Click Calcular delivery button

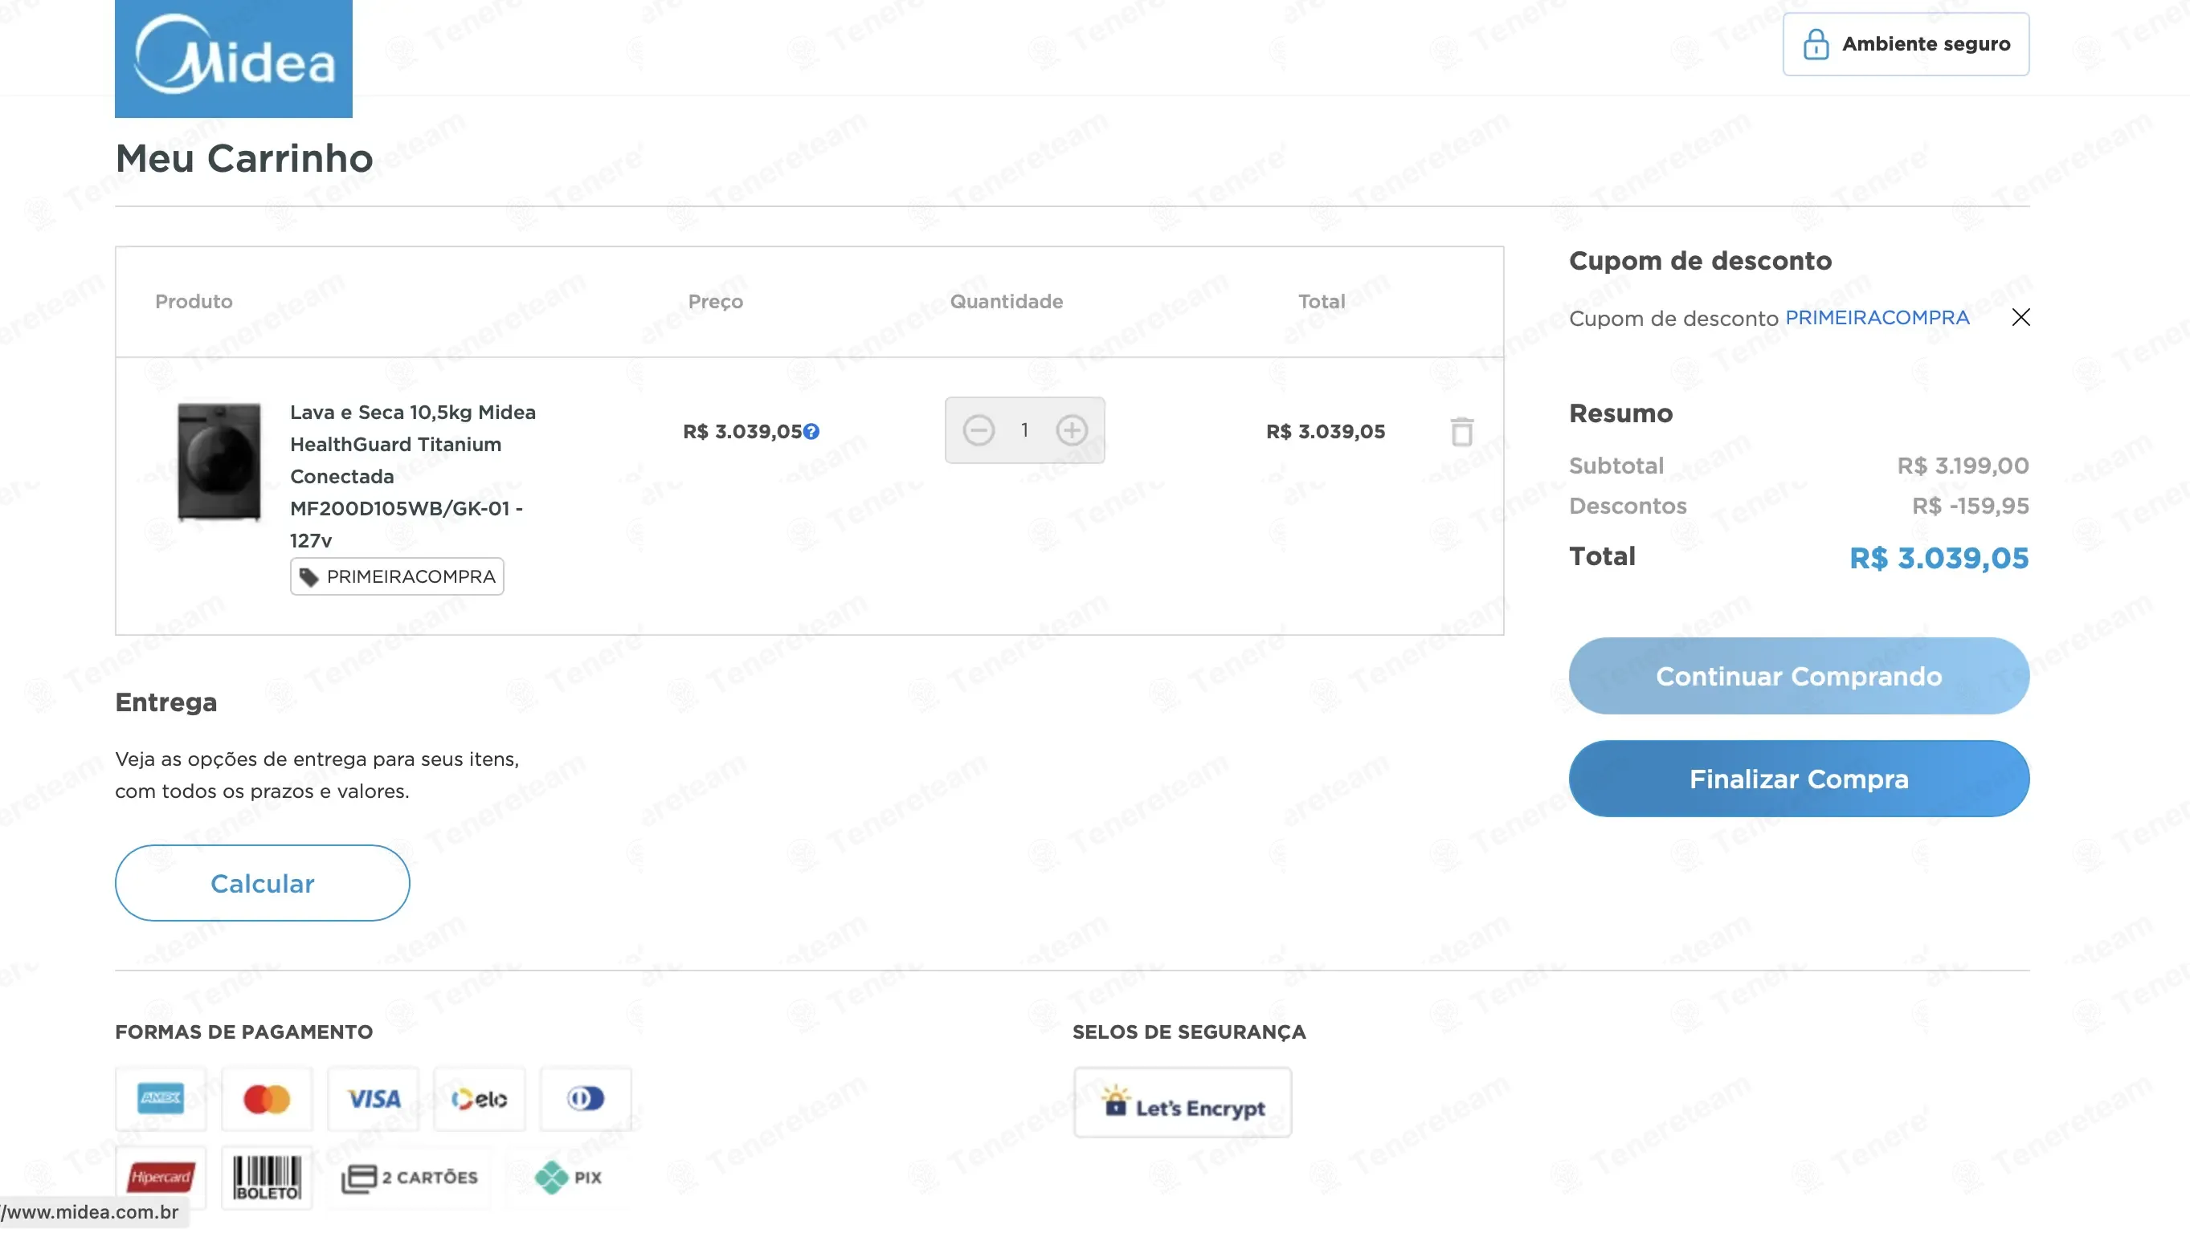tap(263, 884)
